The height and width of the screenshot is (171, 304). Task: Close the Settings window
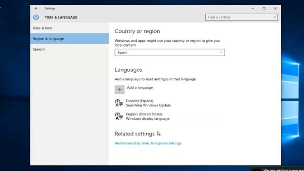[x=275, y=9]
